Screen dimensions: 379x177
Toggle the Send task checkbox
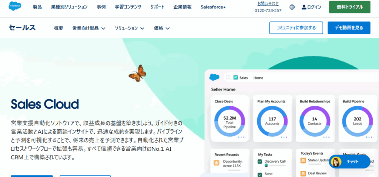point(260,174)
